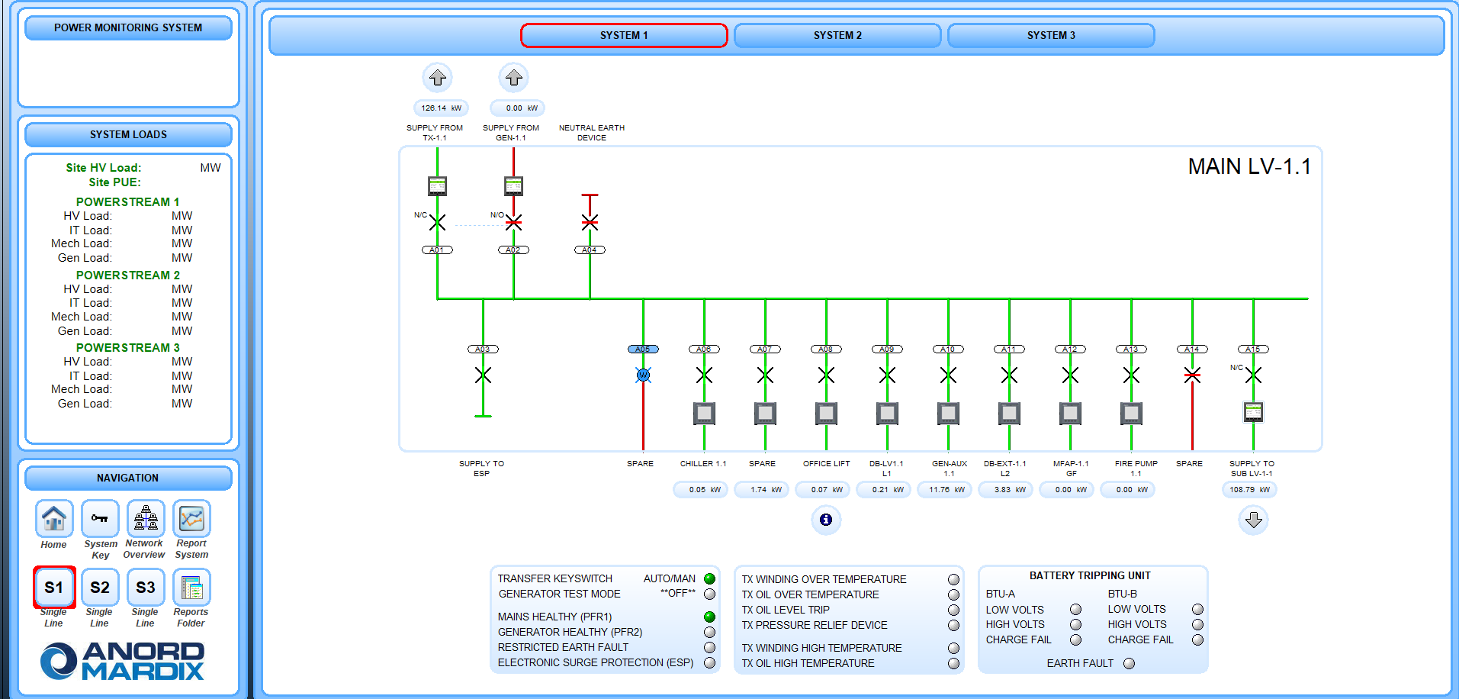The height and width of the screenshot is (699, 1459).
Task: Click the info icon below Office Lift
Action: pyautogui.click(x=826, y=520)
